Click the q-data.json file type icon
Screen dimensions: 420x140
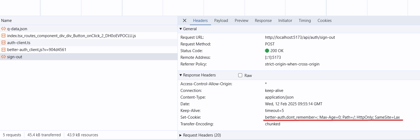tap(3, 29)
